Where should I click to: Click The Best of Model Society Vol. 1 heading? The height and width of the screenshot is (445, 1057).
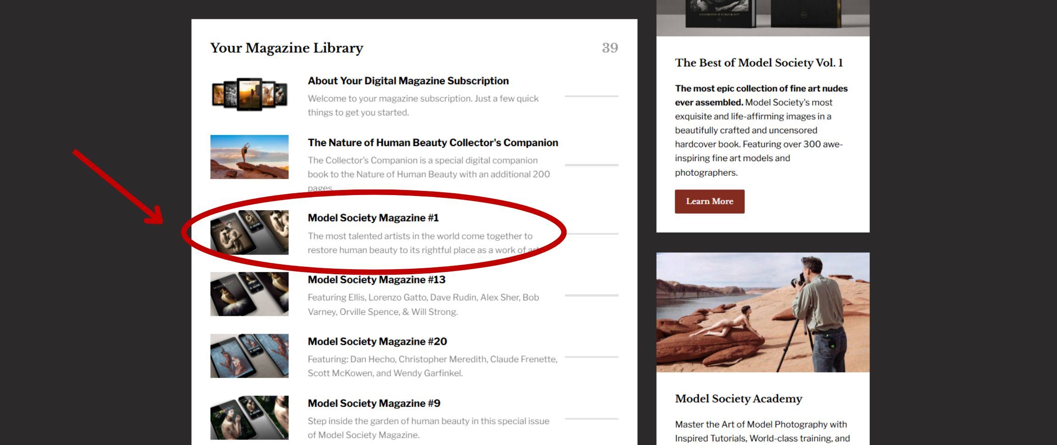[x=759, y=63]
